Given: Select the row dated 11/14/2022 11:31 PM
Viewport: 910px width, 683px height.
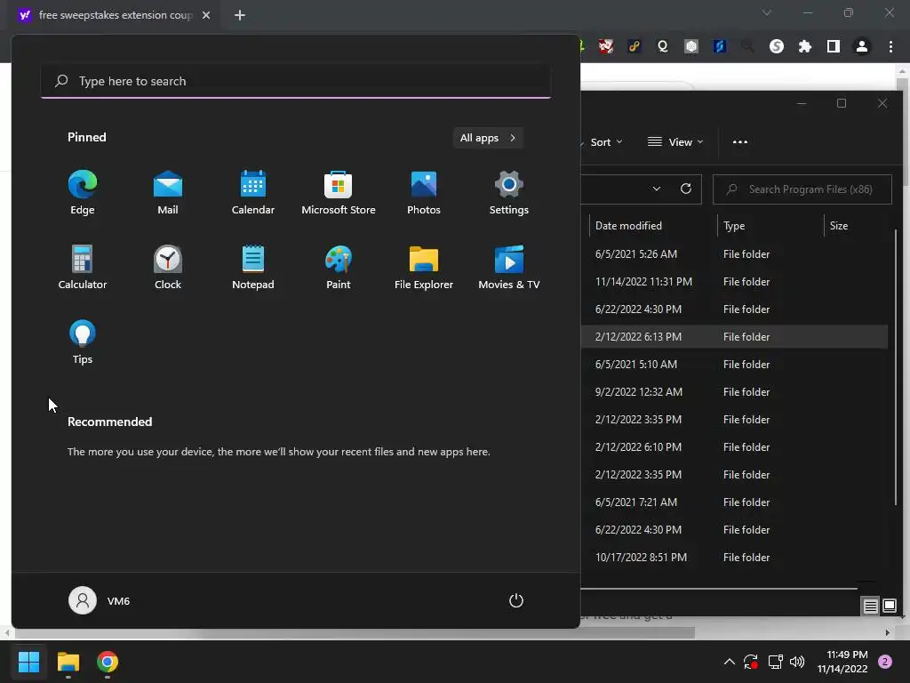Looking at the screenshot, I should 734,282.
